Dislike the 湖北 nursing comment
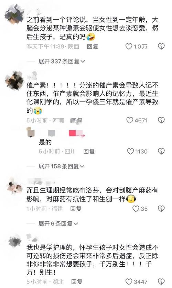This screenshot has width=172, height=288. (x=161, y=281)
